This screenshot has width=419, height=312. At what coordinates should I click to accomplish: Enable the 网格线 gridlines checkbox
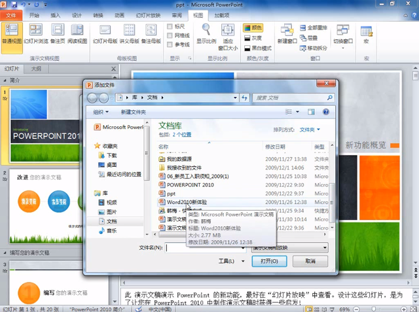172,35
